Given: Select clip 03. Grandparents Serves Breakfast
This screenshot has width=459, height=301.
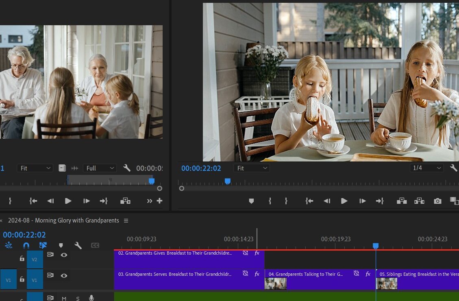Looking at the screenshot, I should [x=189, y=279].
